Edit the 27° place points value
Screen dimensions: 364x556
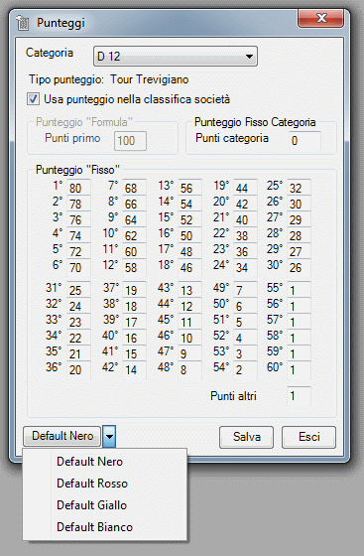tap(299, 219)
